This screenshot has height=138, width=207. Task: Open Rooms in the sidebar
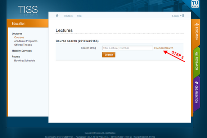point(16,56)
